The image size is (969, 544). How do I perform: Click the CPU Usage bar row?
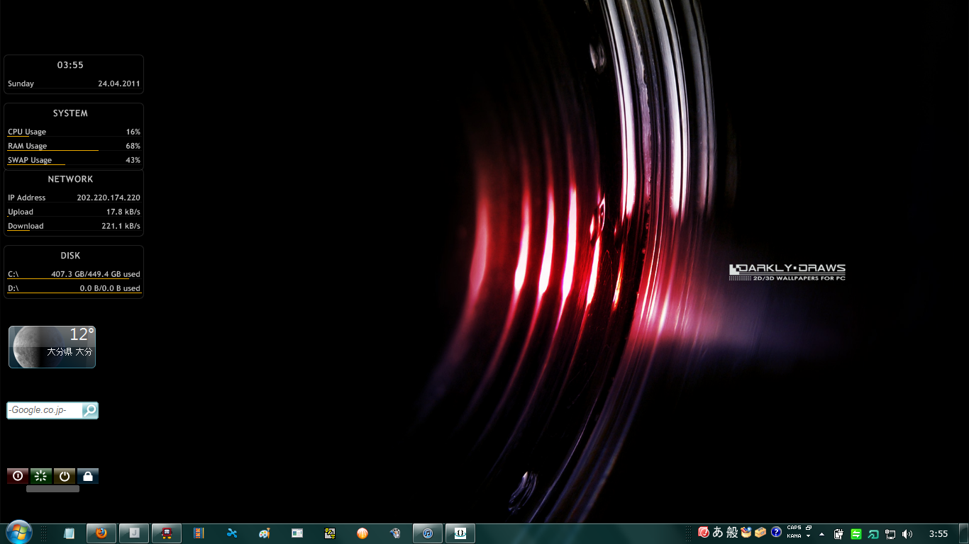[x=74, y=132]
